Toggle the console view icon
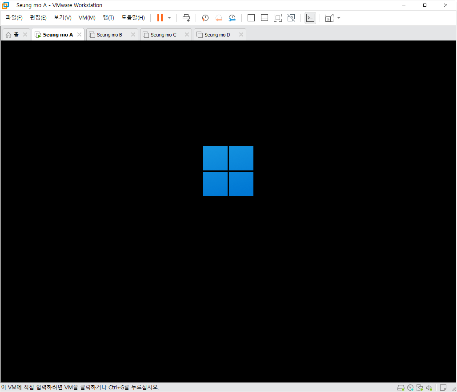457x392 pixels. 310,18
